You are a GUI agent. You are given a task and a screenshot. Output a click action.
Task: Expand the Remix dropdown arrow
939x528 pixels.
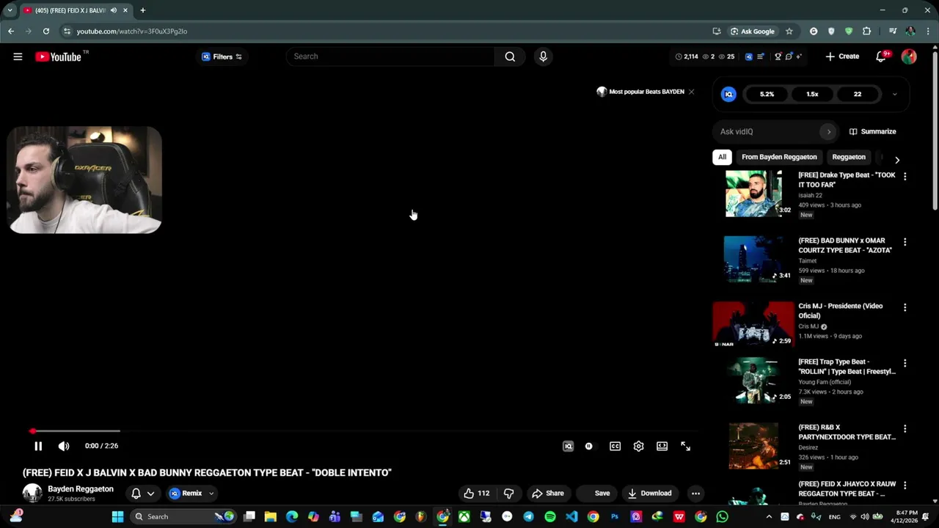coord(211,494)
